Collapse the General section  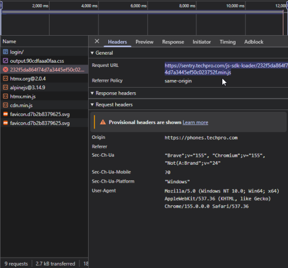(x=92, y=53)
